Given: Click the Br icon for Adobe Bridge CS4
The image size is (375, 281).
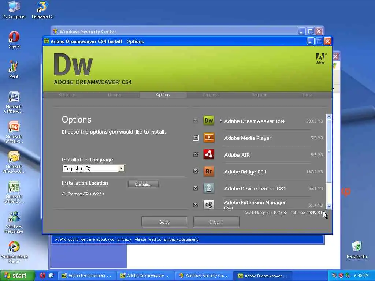Looking at the screenshot, I should tap(208, 171).
